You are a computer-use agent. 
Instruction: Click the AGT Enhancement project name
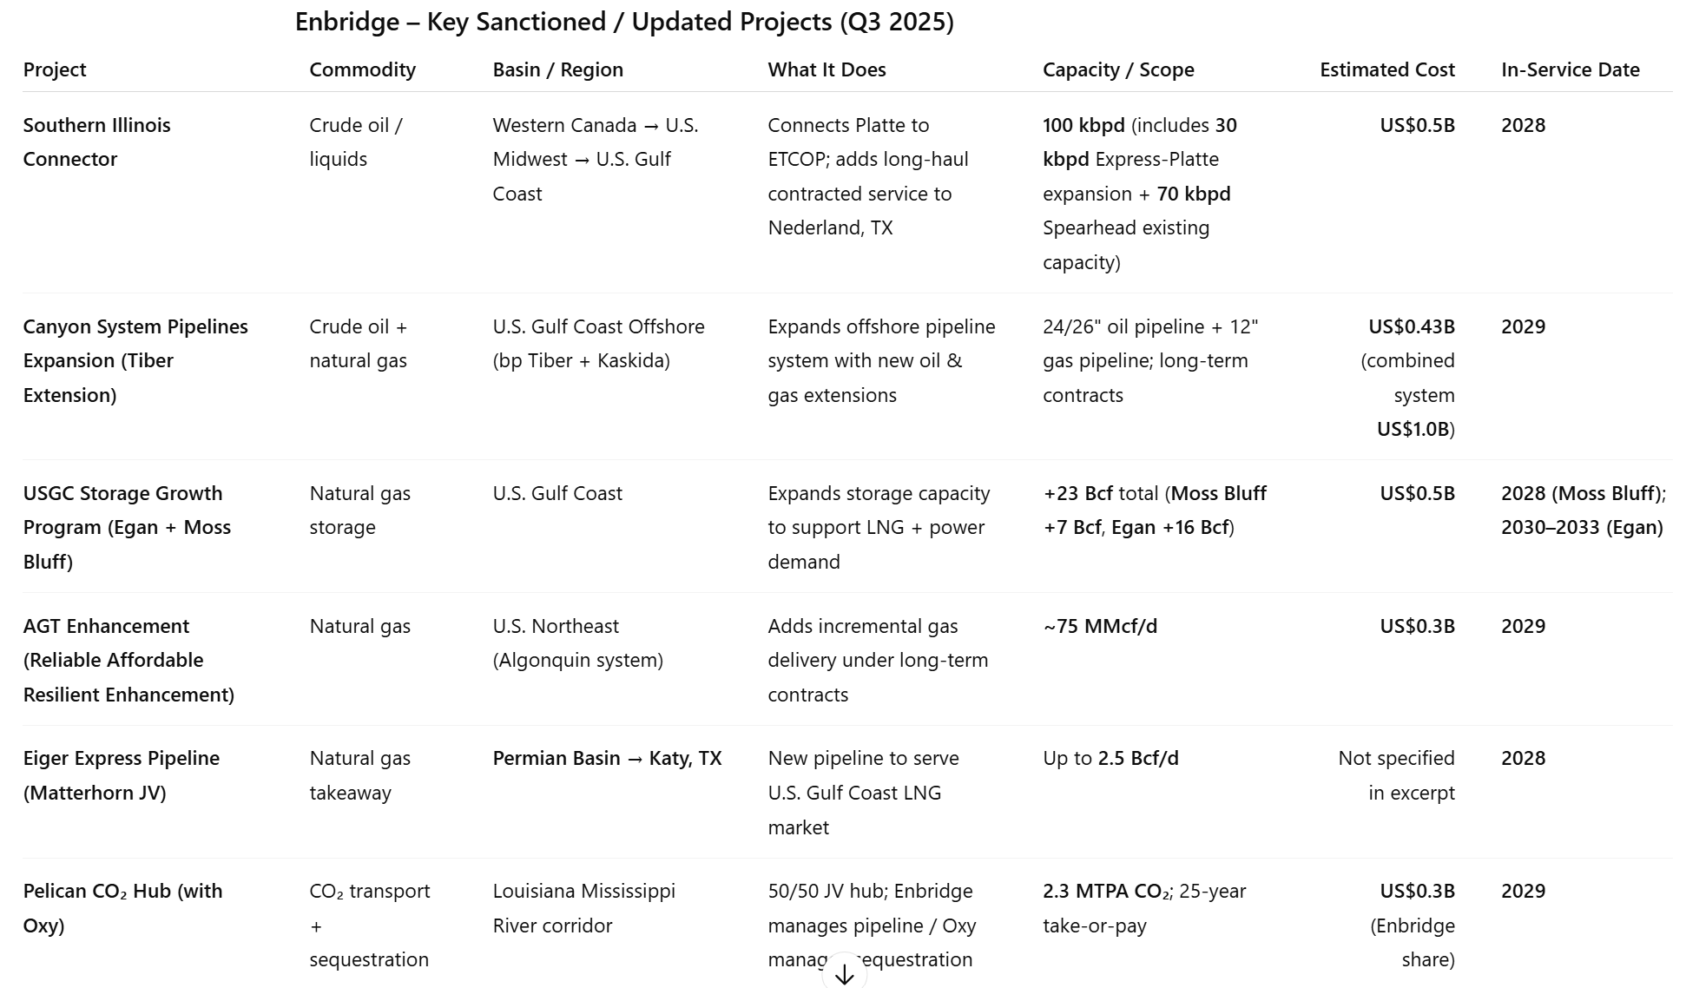[128, 660]
